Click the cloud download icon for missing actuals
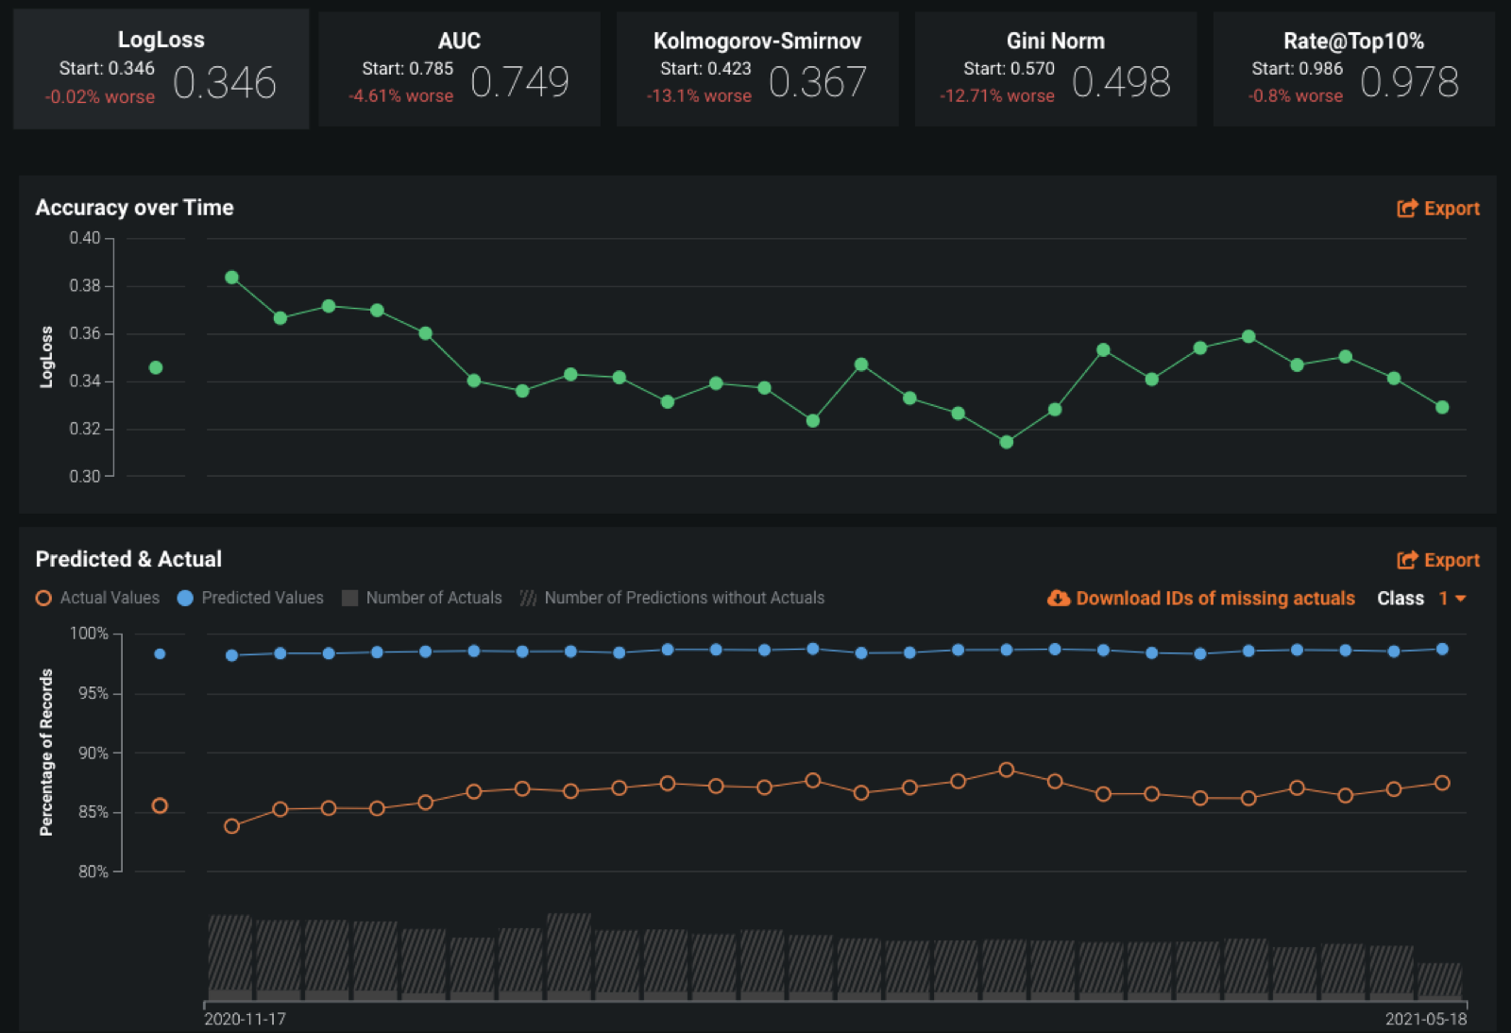The width and height of the screenshot is (1511, 1033). (x=1059, y=598)
